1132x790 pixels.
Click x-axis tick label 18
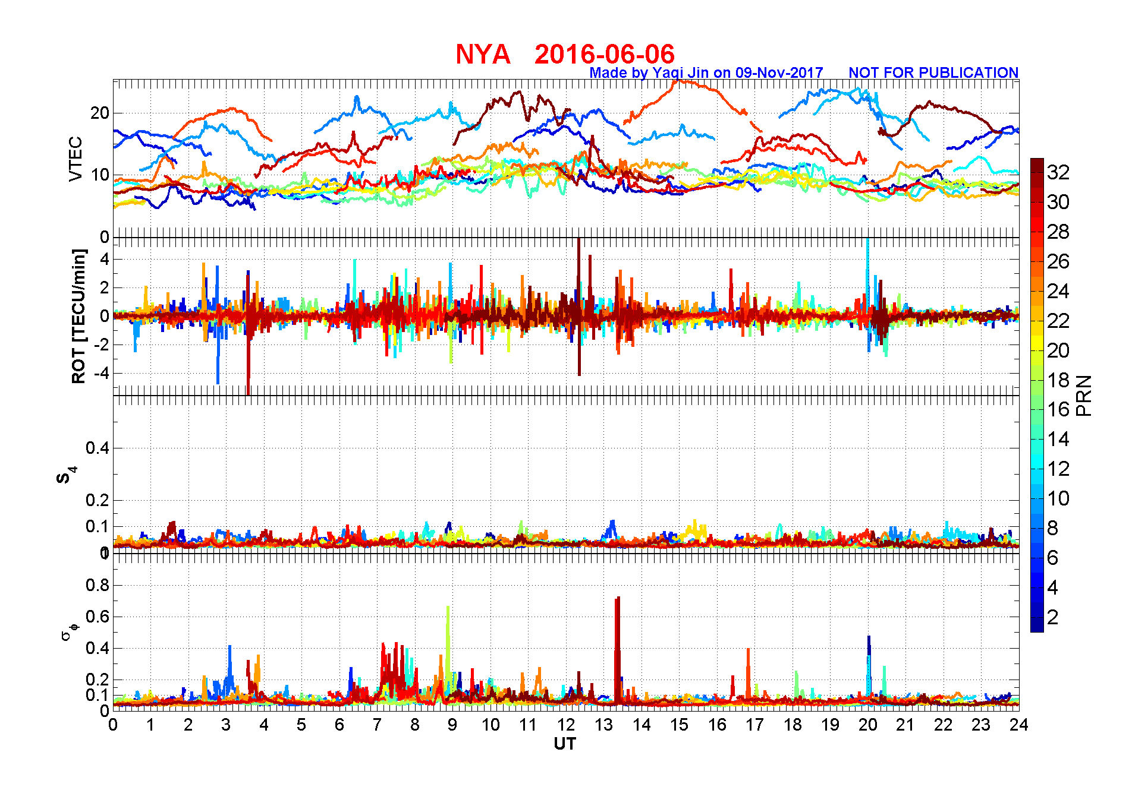[x=793, y=724]
